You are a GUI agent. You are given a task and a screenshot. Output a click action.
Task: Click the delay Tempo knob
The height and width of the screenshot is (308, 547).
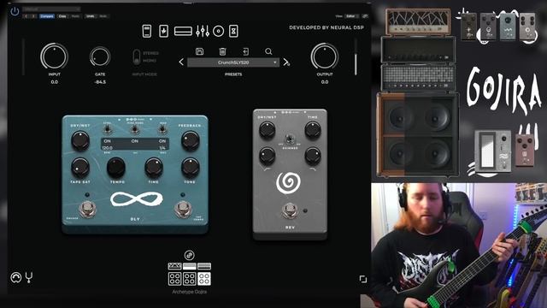coord(116,168)
